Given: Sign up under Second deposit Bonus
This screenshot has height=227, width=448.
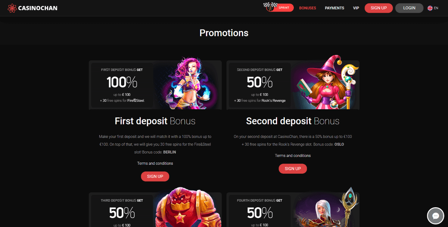Looking at the screenshot, I should [293, 168].
